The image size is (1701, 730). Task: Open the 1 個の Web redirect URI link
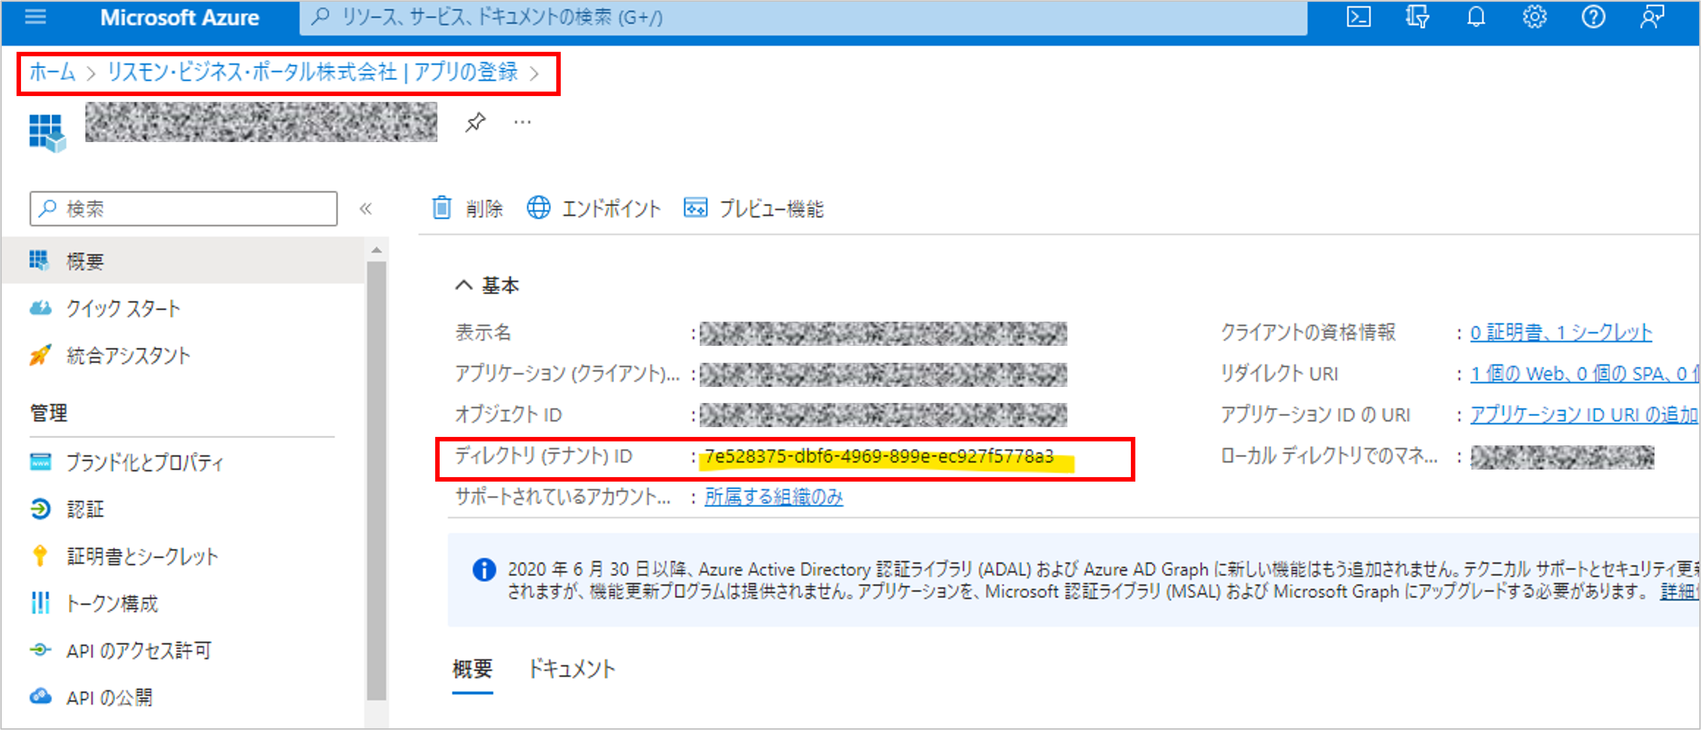1585,374
